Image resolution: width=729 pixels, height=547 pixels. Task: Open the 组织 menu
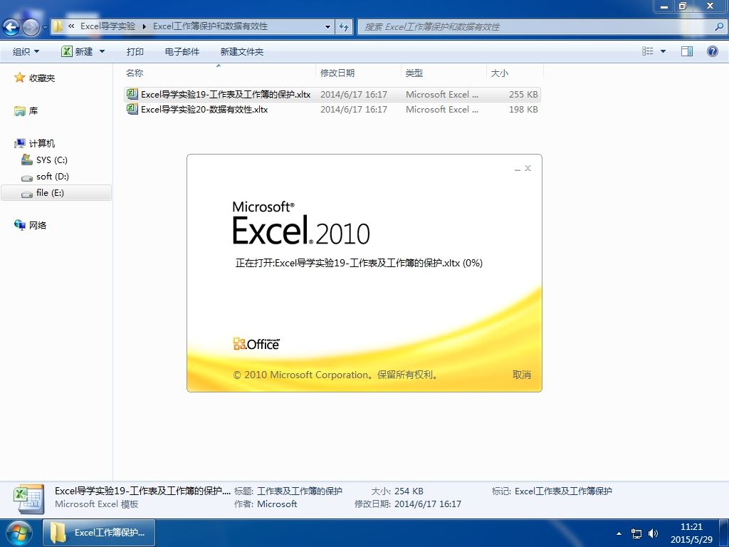click(26, 51)
